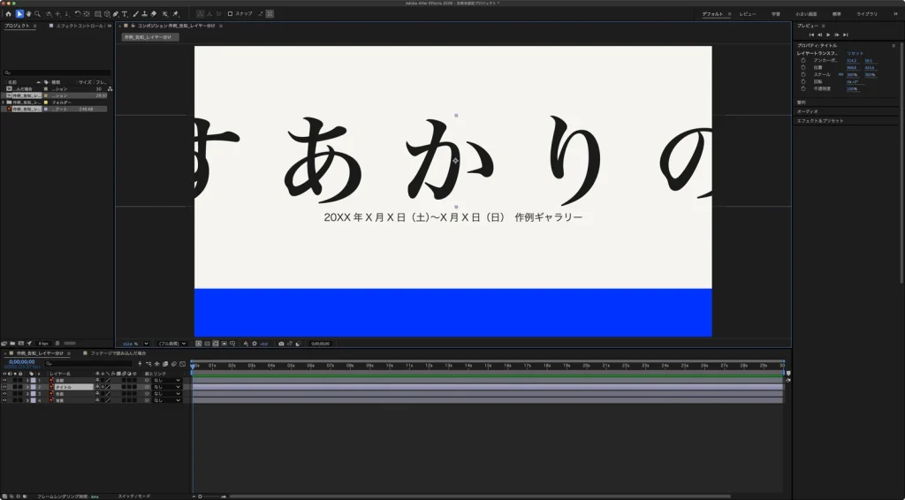Click the timeline current time 0;00;00;00
The height and width of the screenshot is (500, 905).
coord(21,361)
